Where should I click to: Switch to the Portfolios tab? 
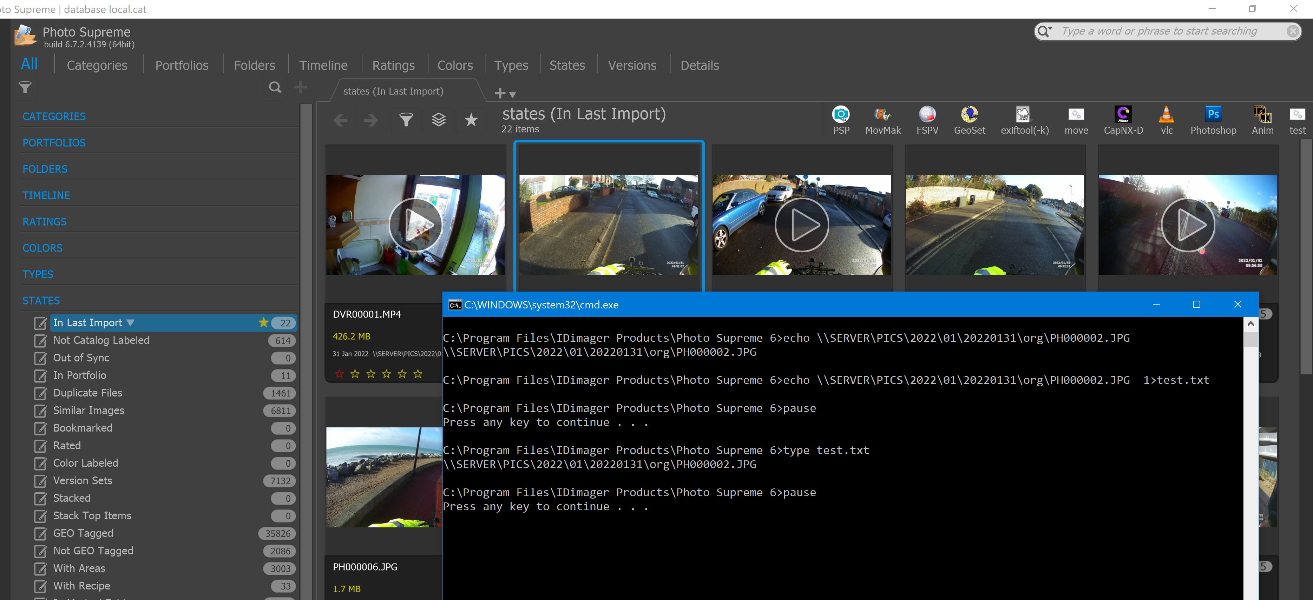pyautogui.click(x=182, y=65)
